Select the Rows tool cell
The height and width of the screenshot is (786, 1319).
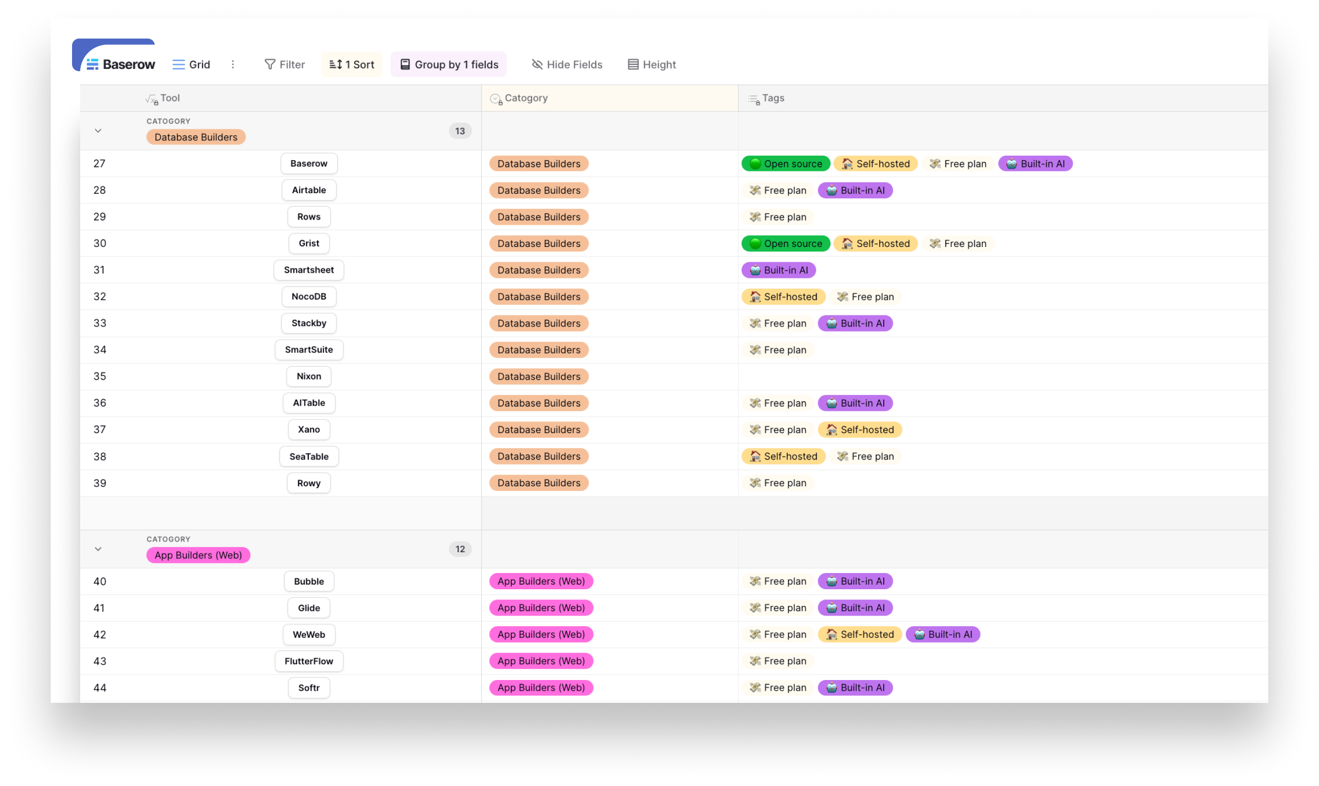coord(309,217)
